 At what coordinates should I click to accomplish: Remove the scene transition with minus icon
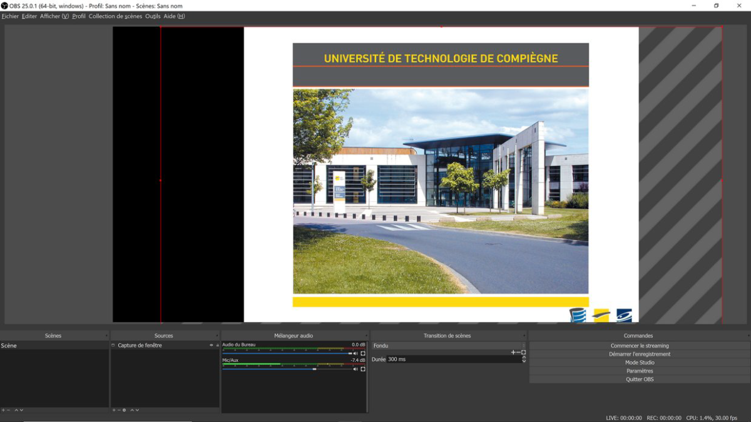pos(518,353)
